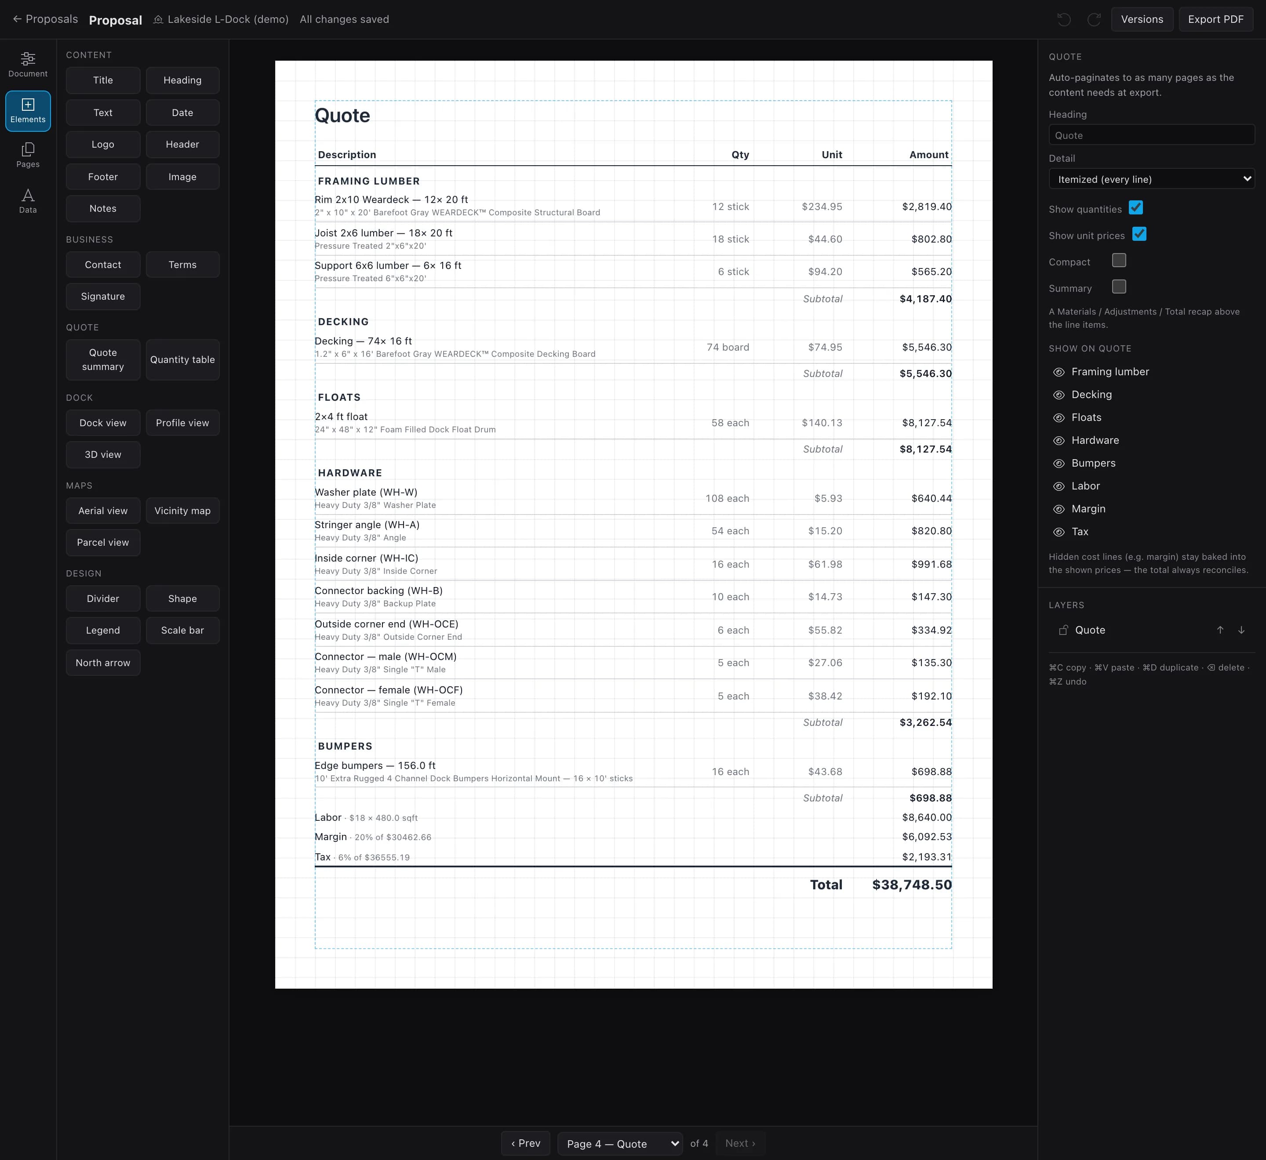Uncheck Show unit prices checkbox
Image resolution: width=1266 pixels, height=1160 pixels.
pyautogui.click(x=1139, y=234)
